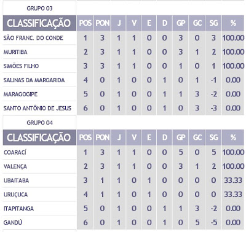Click the SG column header in Grupo 03

click(x=213, y=23)
